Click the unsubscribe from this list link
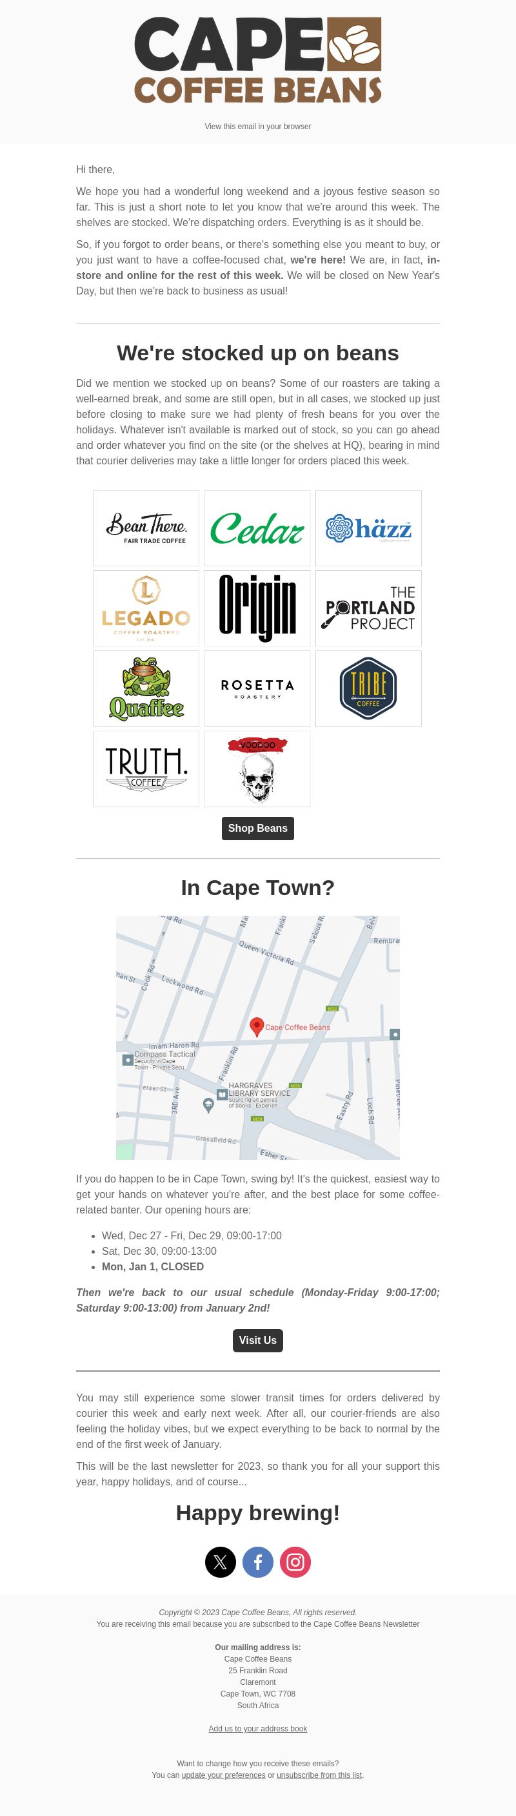The width and height of the screenshot is (516, 1816). point(319,1775)
